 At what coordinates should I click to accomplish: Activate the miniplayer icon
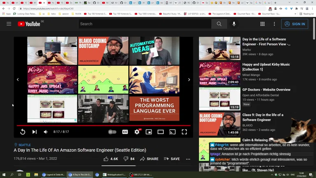click(149, 132)
